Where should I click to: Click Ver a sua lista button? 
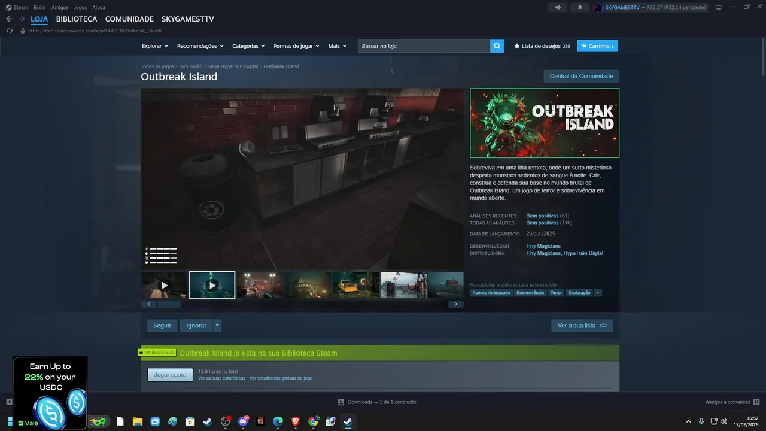click(582, 326)
